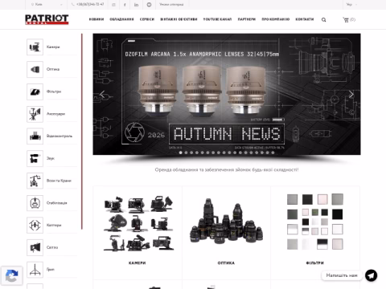This screenshot has width=386, height=289.
Task: Click the Telegram chat bubble icon
Action: coord(372,275)
